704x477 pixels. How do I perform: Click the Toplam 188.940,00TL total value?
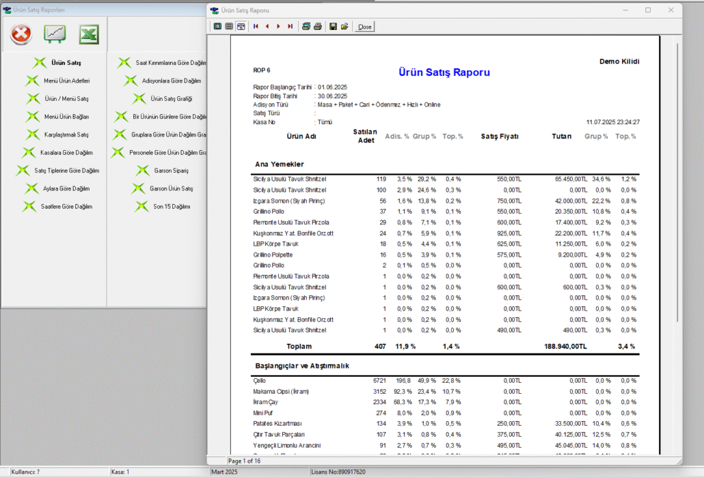pyautogui.click(x=565, y=347)
